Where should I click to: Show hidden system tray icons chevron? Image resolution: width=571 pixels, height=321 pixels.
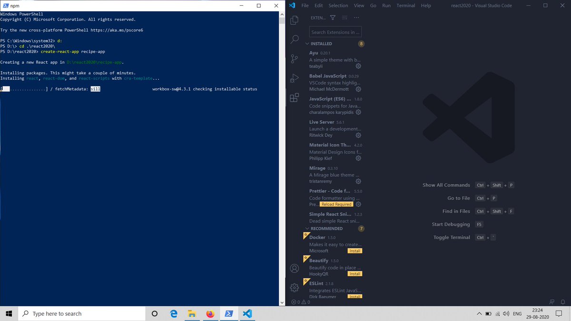[479, 314]
